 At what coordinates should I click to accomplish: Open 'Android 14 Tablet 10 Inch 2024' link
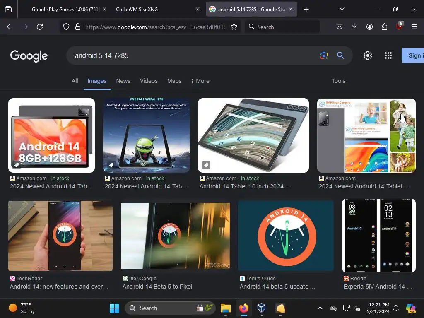pos(245,186)
